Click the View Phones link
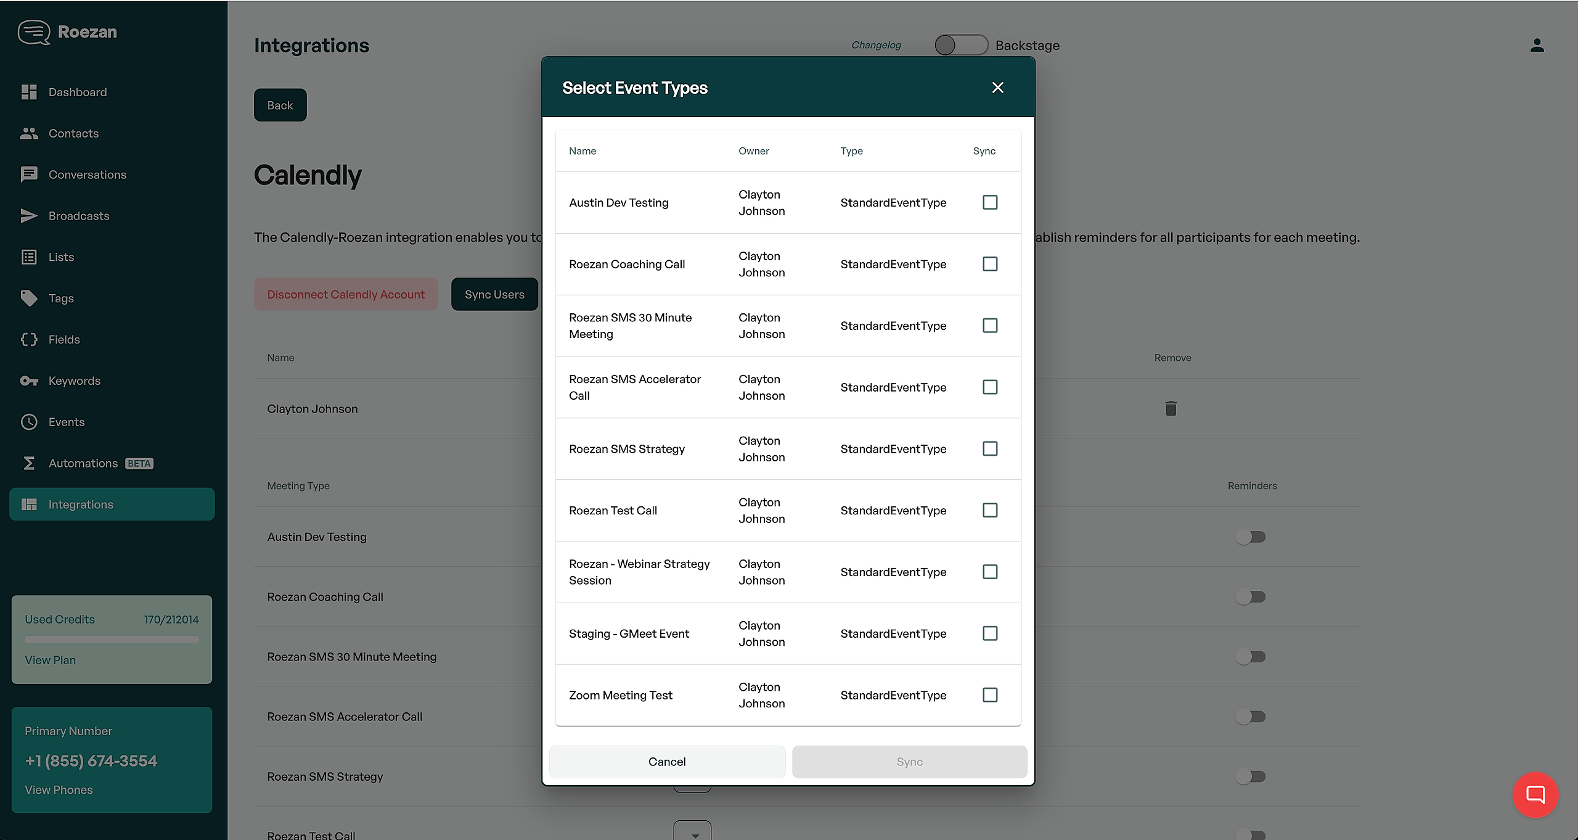Viewport: 1578px width, 840px height. click(59, 790)
